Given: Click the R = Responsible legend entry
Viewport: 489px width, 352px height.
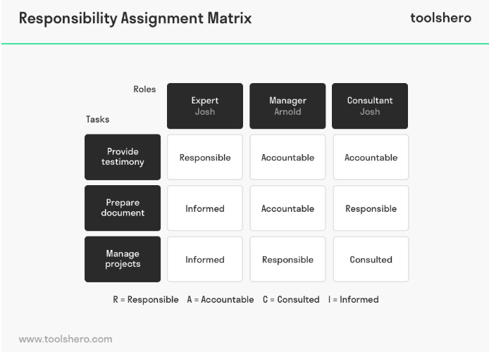Looking at the screenshot, I should pos(146,300).
